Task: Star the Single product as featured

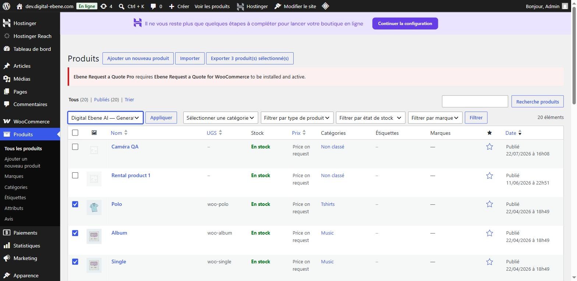Action: pyautogui.click(x=489, y=262)
